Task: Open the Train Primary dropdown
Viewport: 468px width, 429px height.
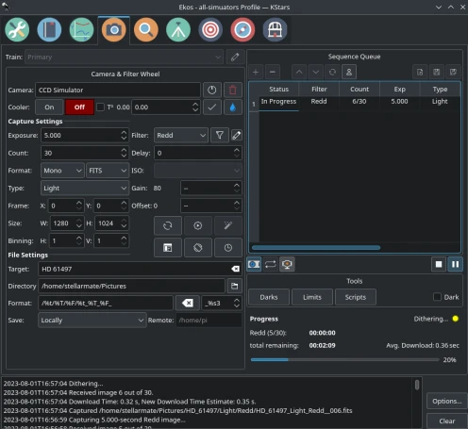Action: coord(124,58)
